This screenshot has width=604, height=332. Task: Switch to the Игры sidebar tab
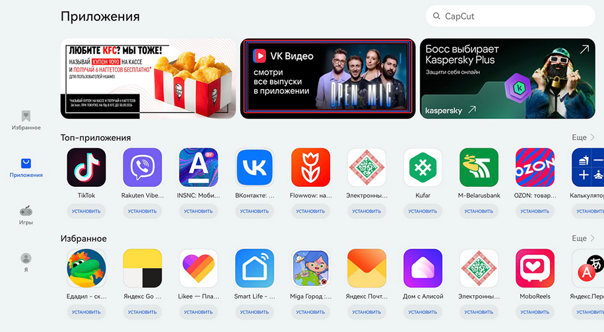(26, 215)
